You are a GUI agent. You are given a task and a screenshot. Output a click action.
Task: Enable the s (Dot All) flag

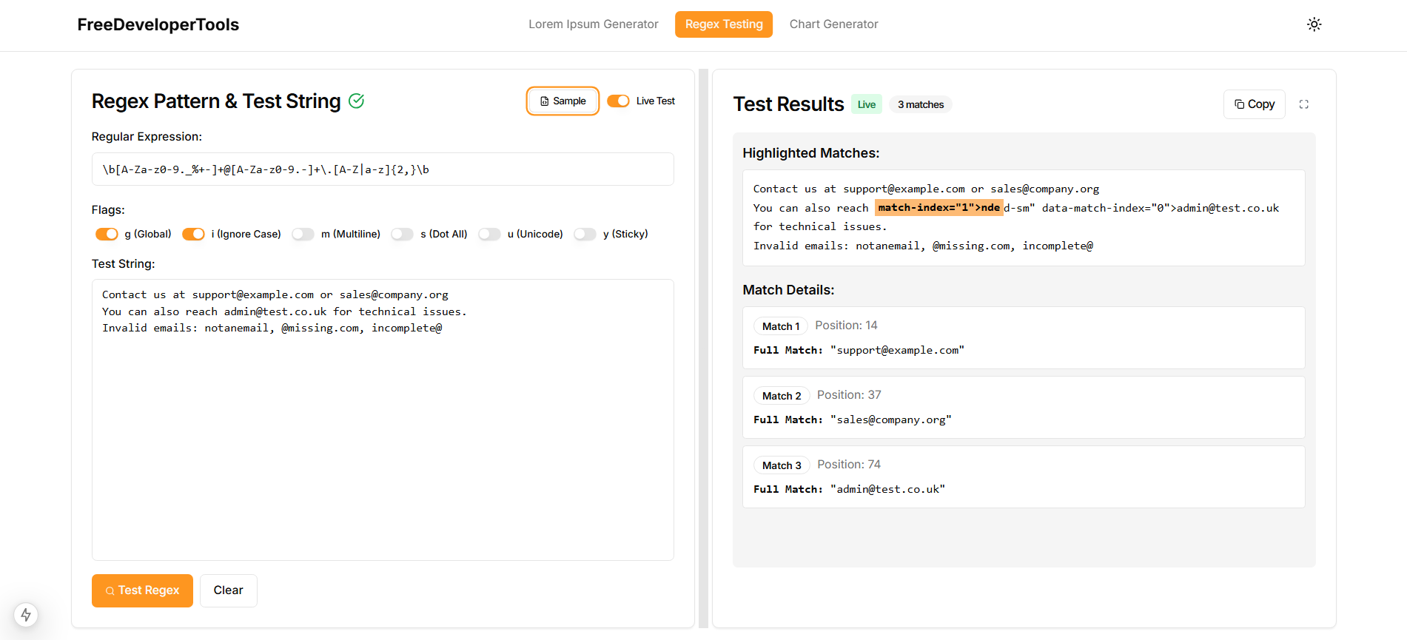(x=402, y=234)
